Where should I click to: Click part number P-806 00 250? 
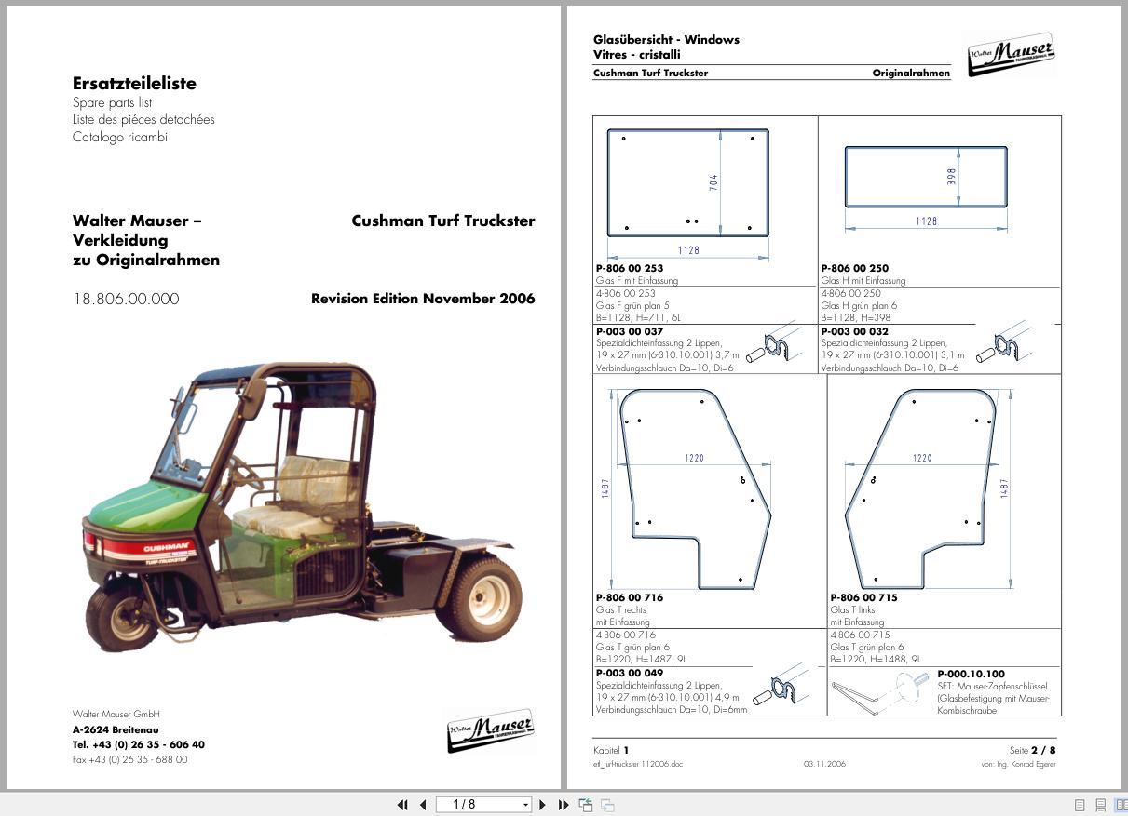(x=855, y=269)
